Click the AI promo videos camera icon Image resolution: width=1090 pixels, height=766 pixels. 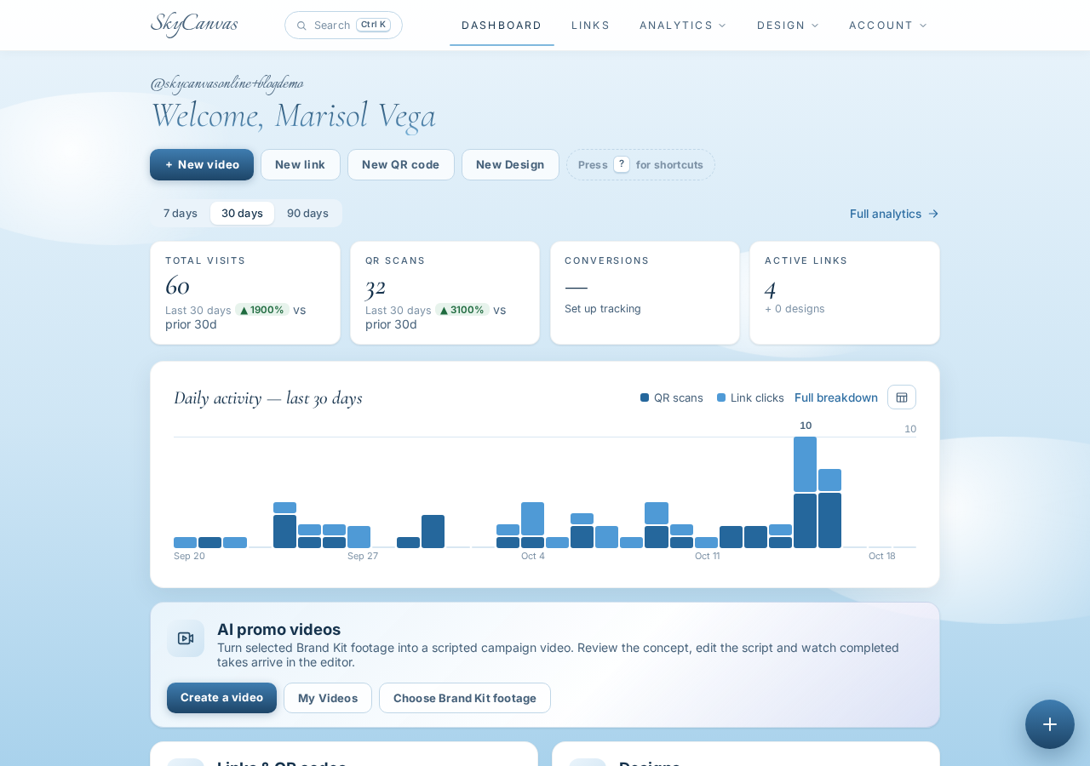[x=186, y=638]
